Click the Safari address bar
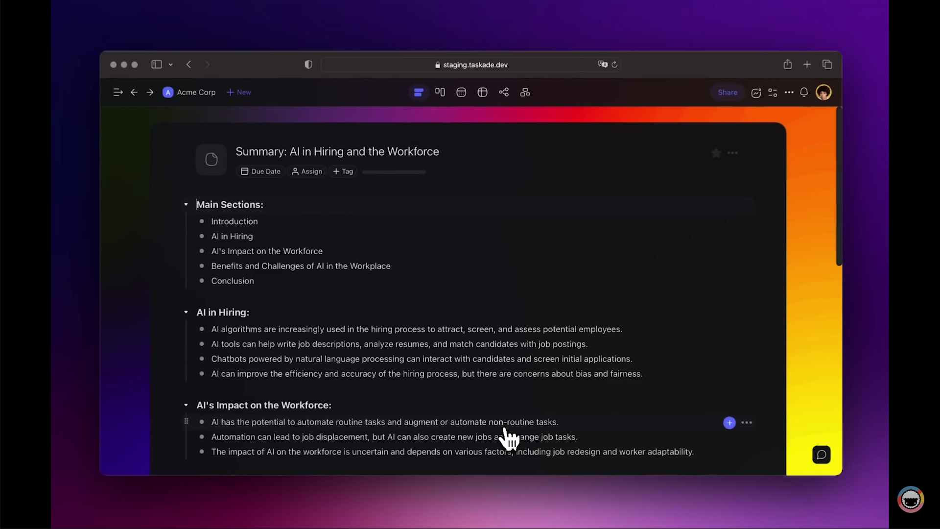This screenshot has height=529, width=940. pos(470,65)
